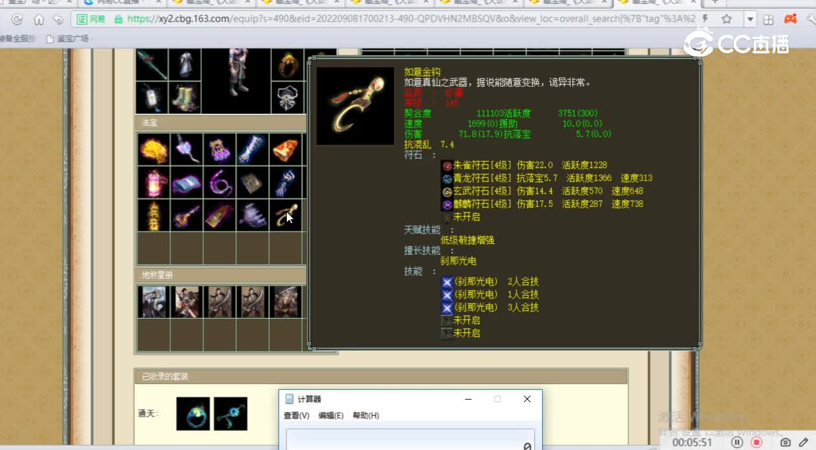The image size is (816, 450).
Task: Select the grey book tablet 法宝 icon
Action: (x=253, y=183)
